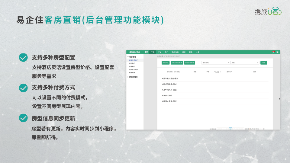
Task: Open the 房型 filter dropdown
Action: pyautogui.click(x=245, y=63)
